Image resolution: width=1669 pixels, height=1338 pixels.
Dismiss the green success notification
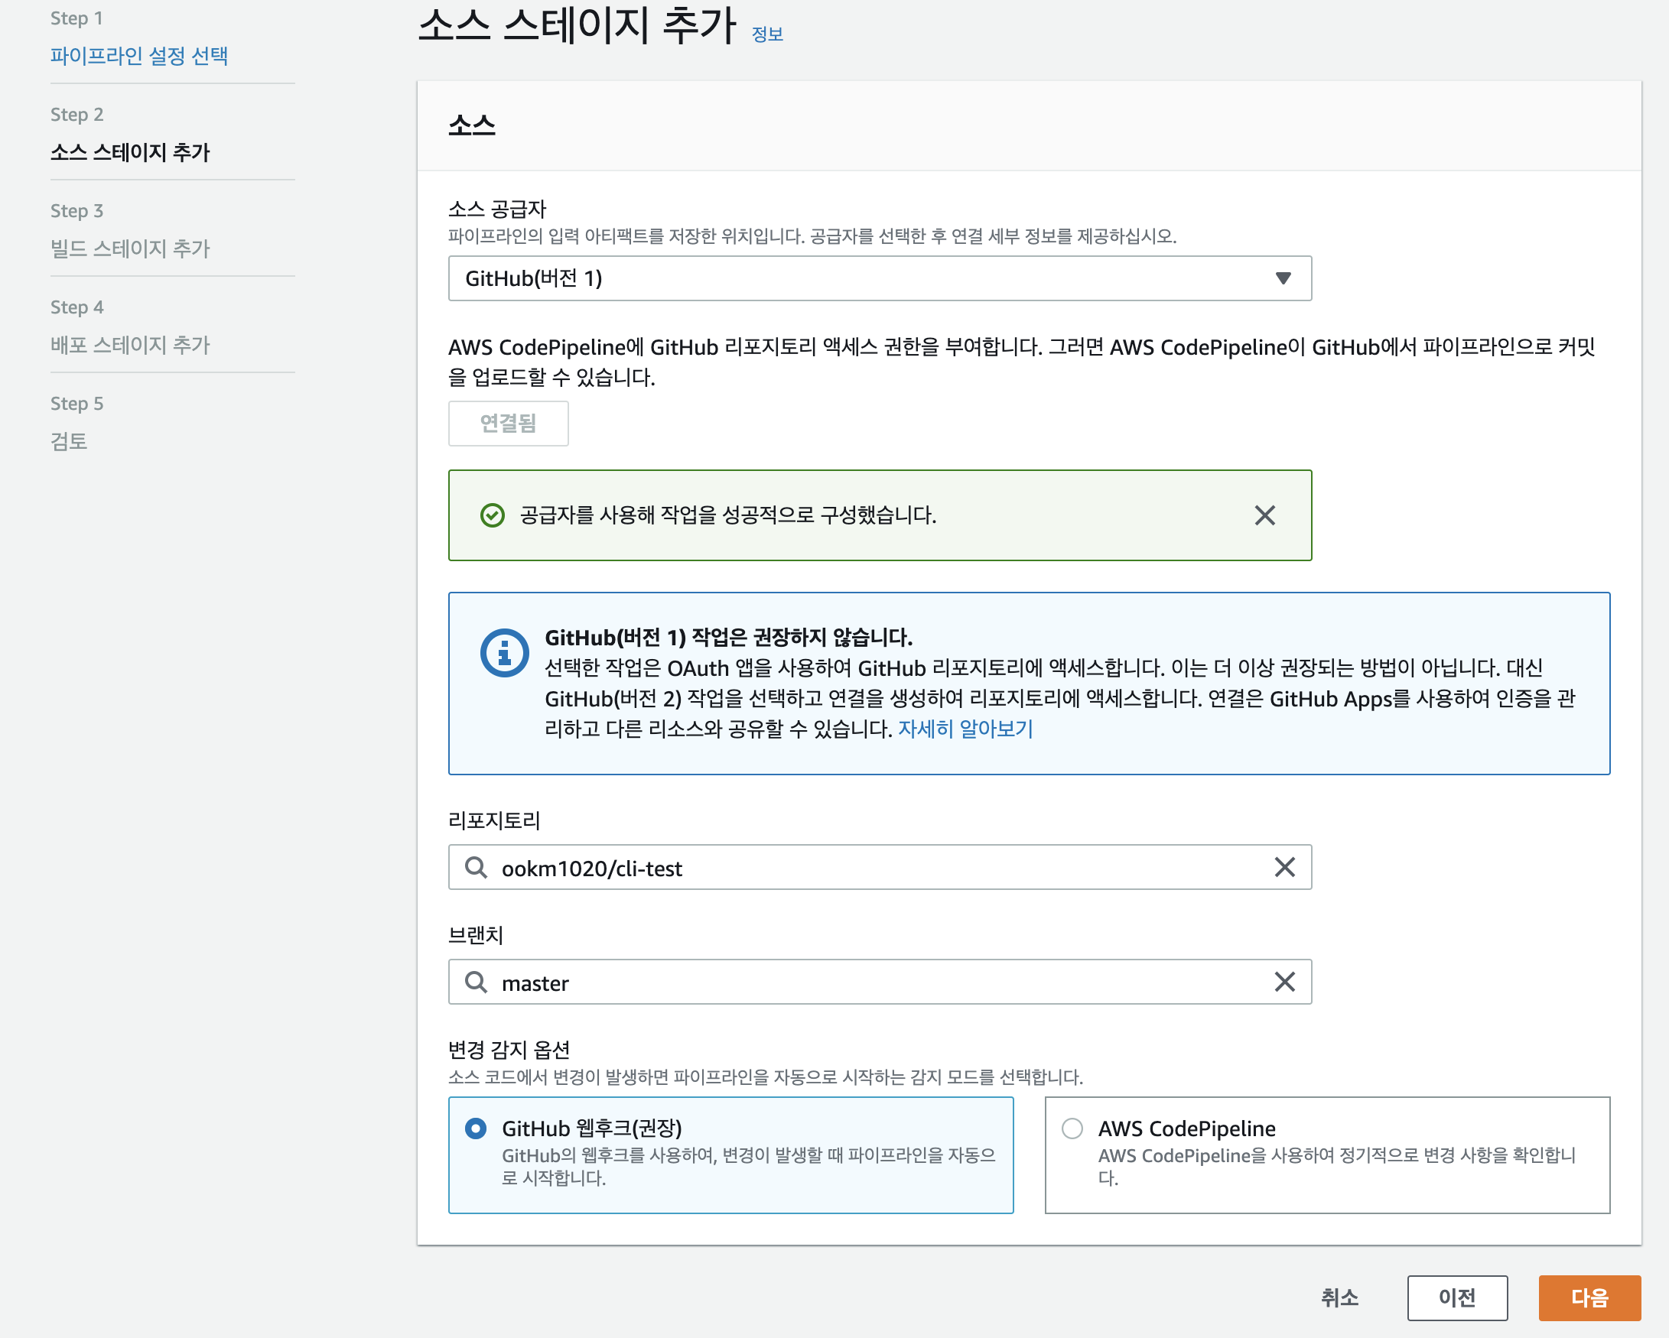1264,515
